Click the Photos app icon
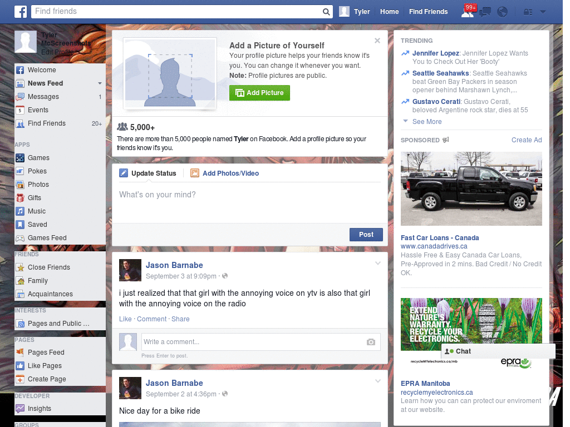The width and height of the screenshot is (570, 427). (x=20, y=185)
